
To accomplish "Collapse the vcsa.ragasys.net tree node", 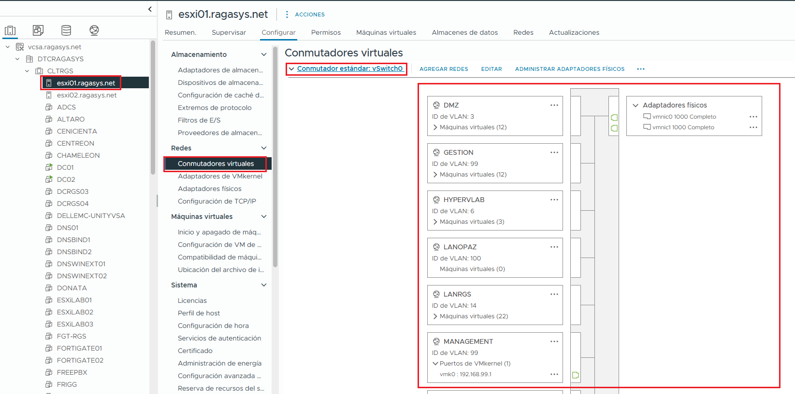I will coord(8,47).
